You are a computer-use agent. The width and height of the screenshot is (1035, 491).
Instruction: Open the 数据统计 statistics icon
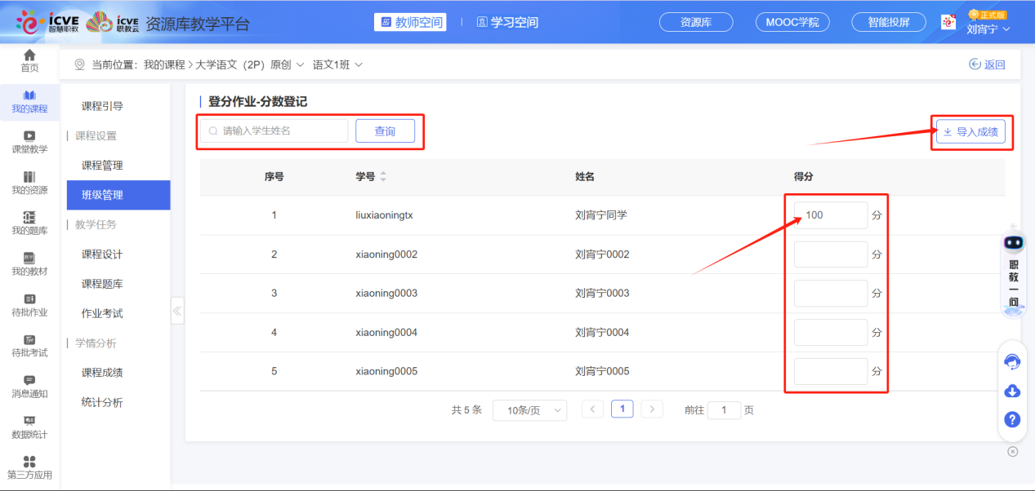(29, 428)
